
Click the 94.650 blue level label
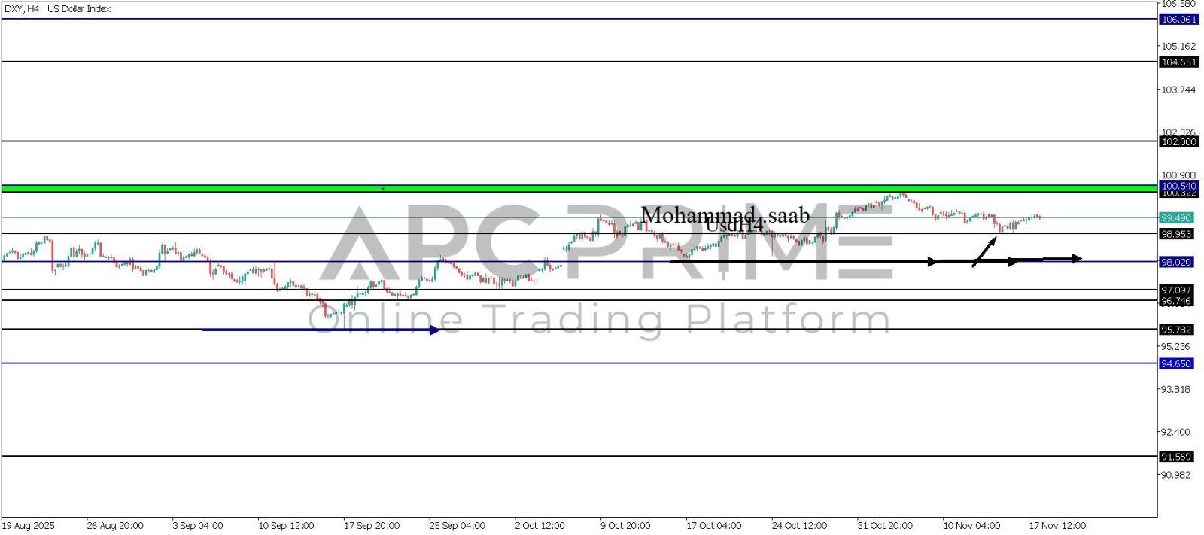pos(1176,363)
